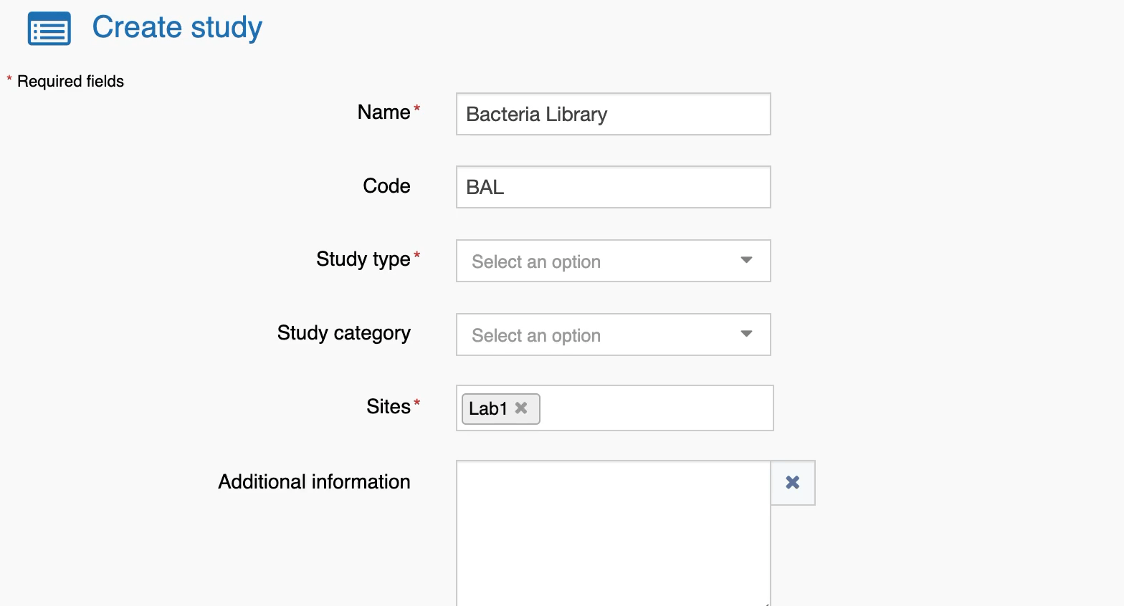Select the Lab1 tag label
This screenshot has width=1124, height=606.
pos(487,408)
